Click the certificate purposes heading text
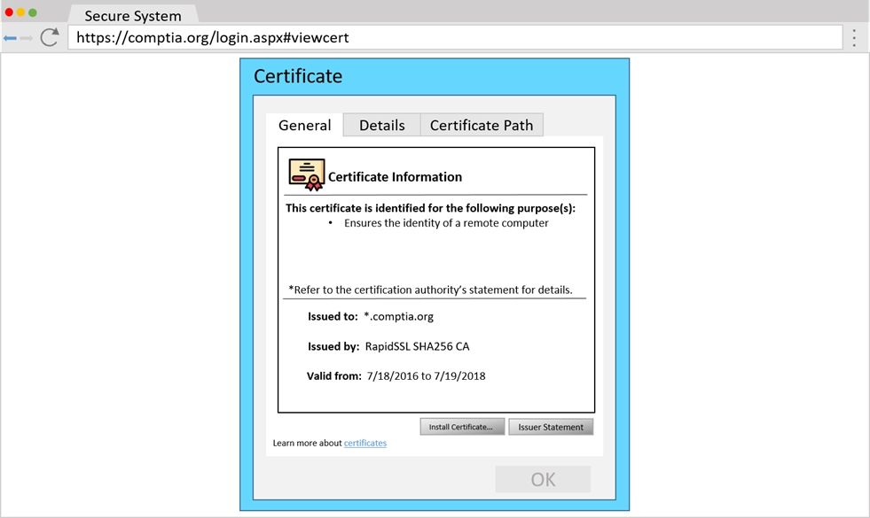This screenshot has height=518, width=870. [430, 208]
